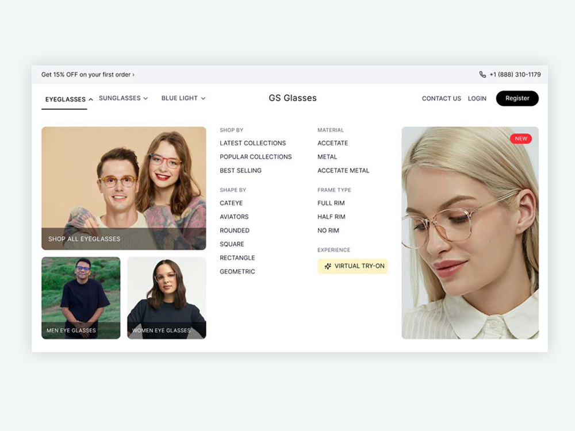Select the Half Rim frame type
Screen dimensions: 575x431
click(x=331, y=217)
